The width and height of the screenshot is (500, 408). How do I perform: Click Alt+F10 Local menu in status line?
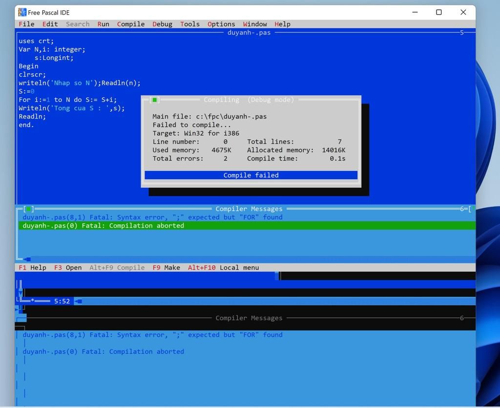pos(223,268)
